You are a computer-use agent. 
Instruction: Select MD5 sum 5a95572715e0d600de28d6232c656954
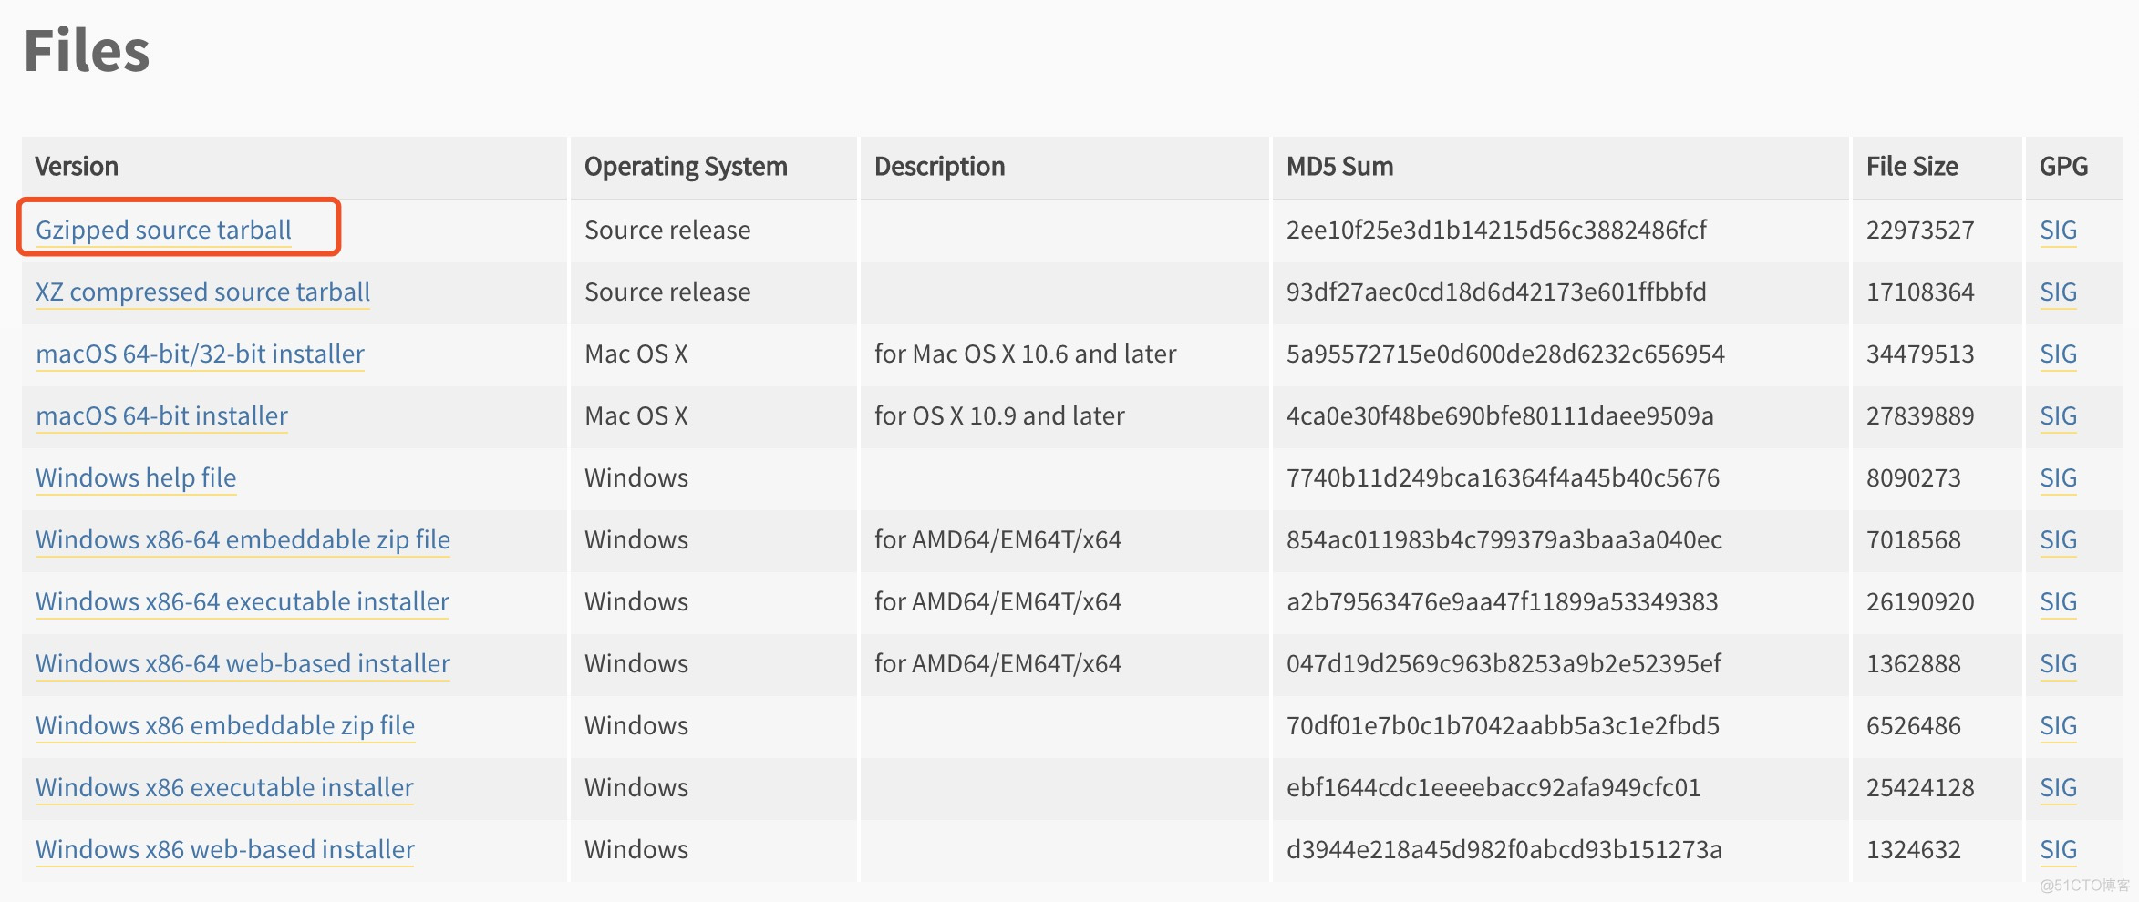pos(1505,354)
